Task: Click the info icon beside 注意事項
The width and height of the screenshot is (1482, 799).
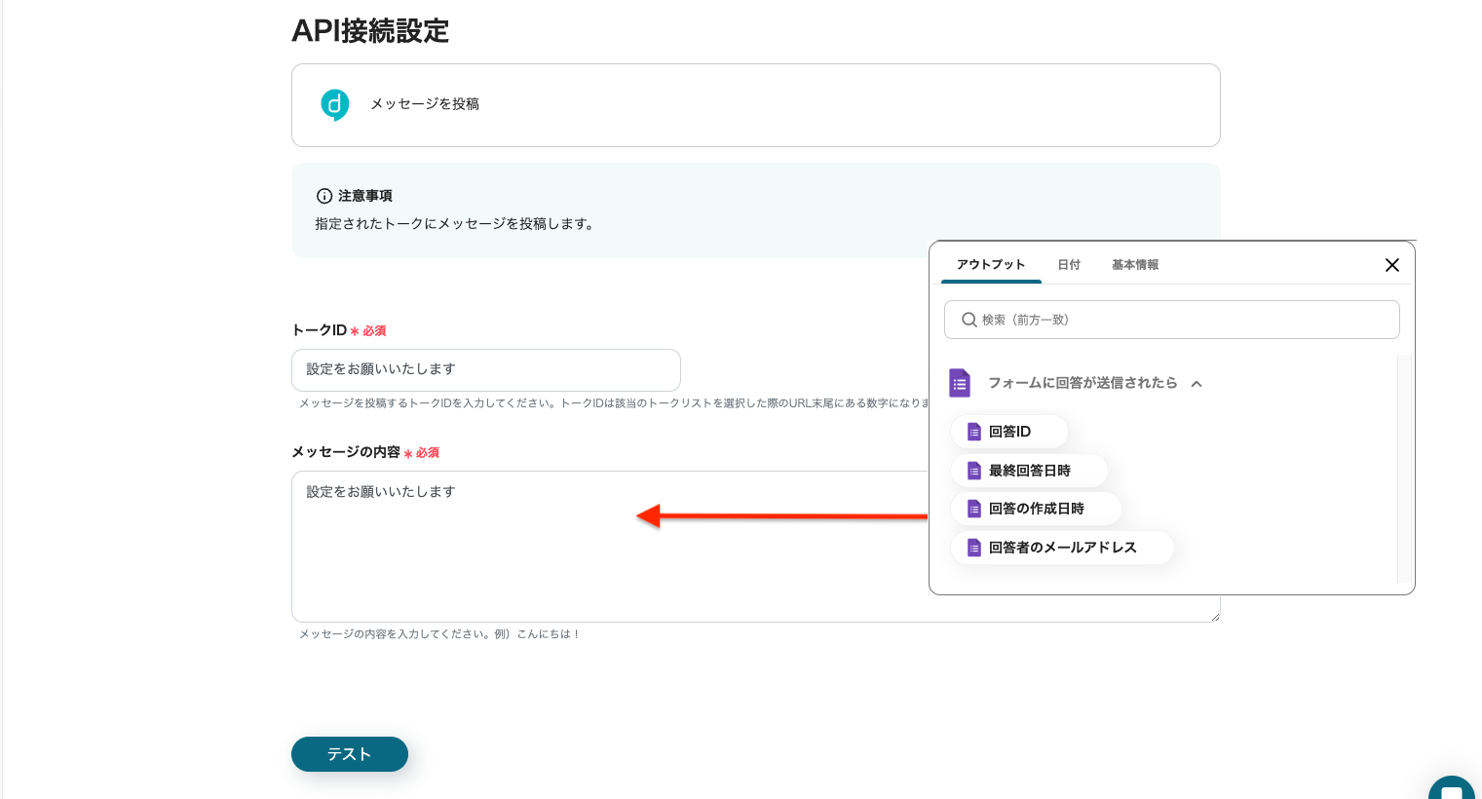Action: click(x=324, y=196)
